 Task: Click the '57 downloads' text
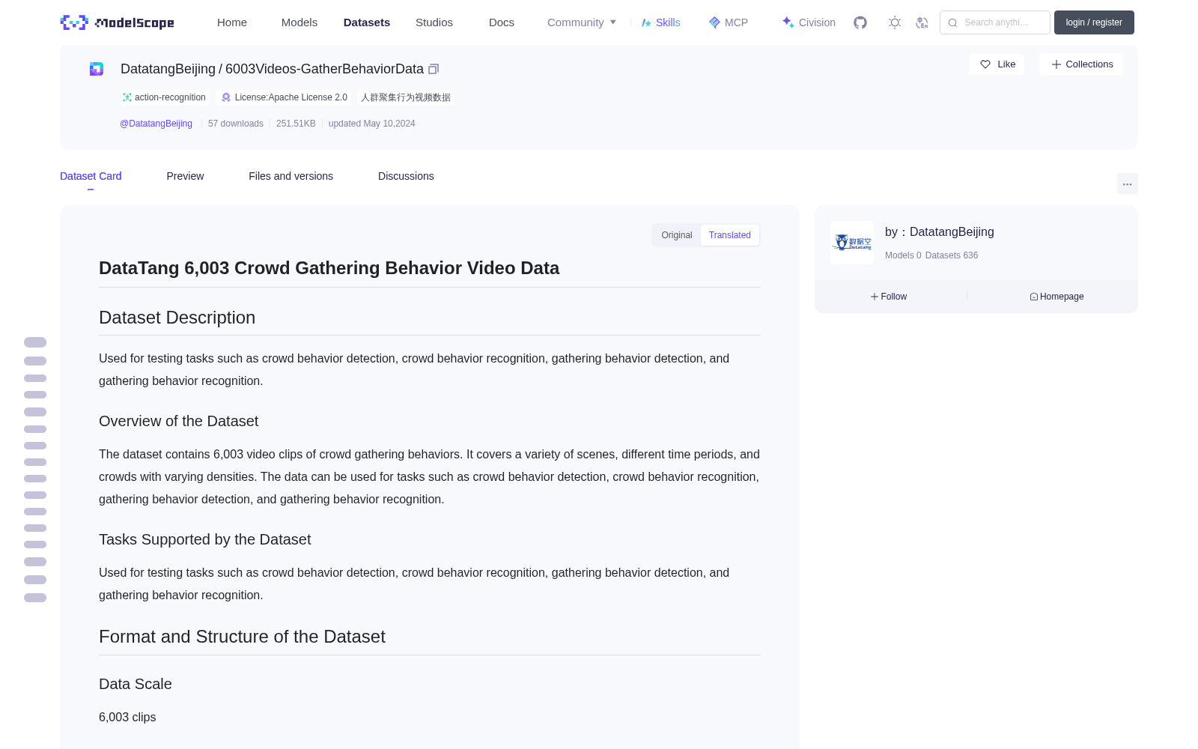click(x=236, y=124)
